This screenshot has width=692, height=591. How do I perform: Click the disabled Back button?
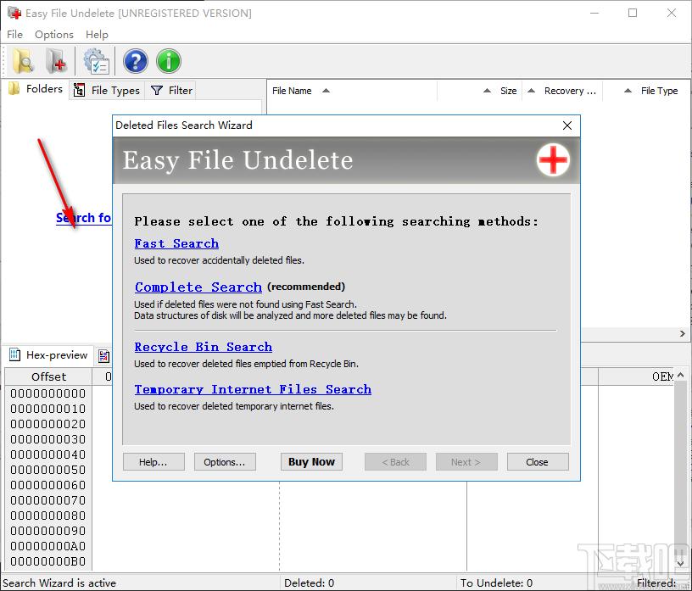pyautogui.click(x=395, y=461)
